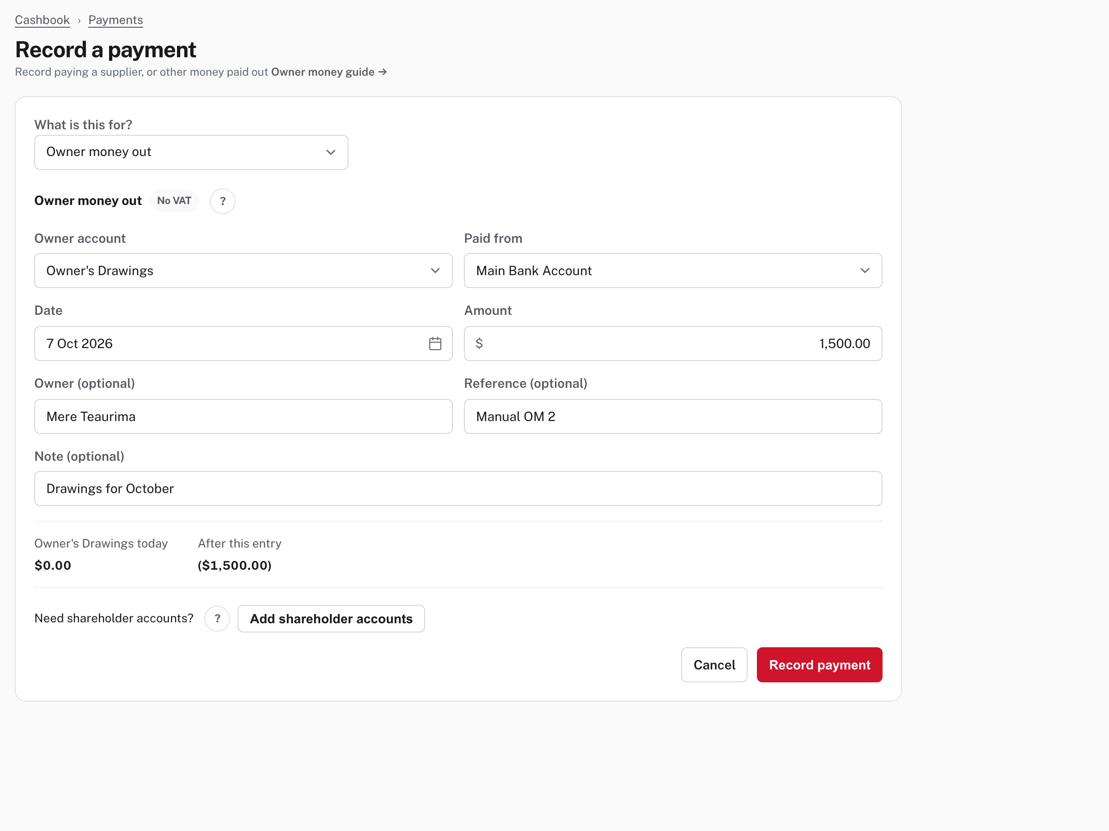This screenshot has height=831, width=1109.
Task: Expand the Paid from dropdown
Action: (673, 271)
